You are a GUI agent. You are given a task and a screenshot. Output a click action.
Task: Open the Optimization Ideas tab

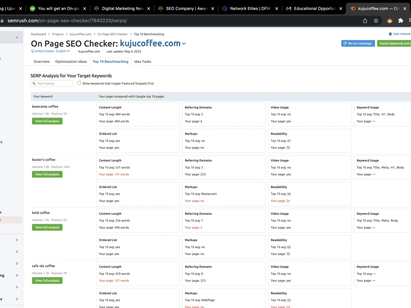(71, 62)
